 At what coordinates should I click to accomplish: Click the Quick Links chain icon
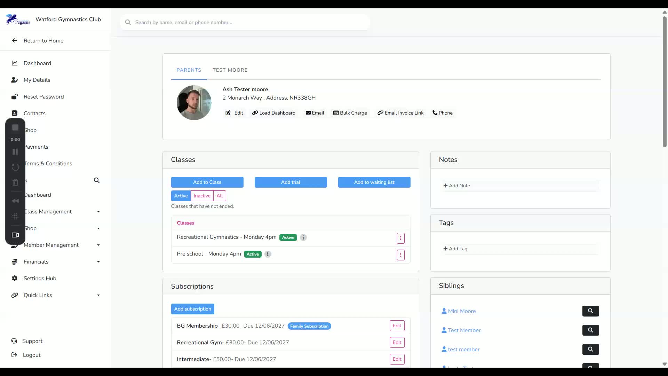tap(15, 295)
